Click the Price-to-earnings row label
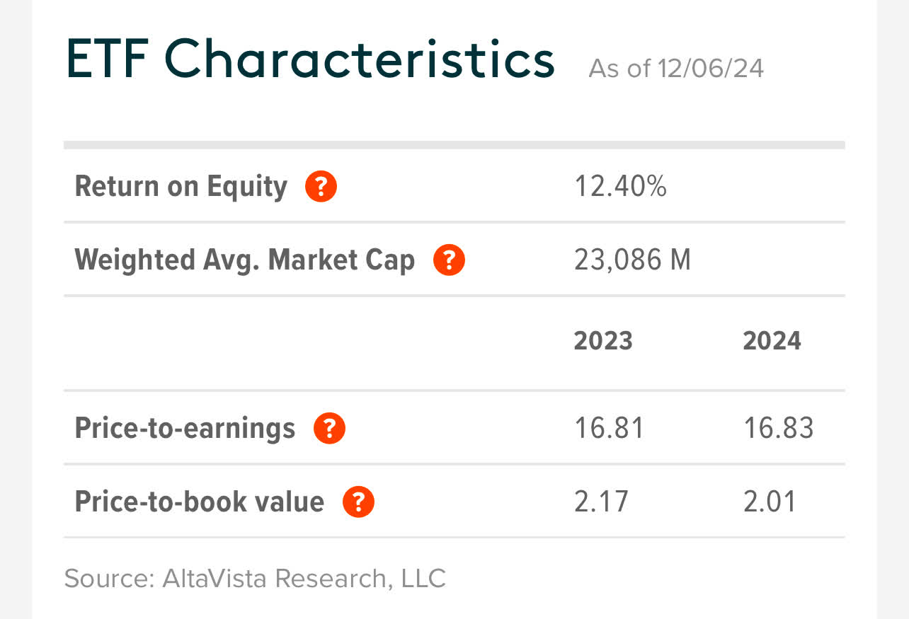Screen dimensions: 909x619 click(185, 427)
